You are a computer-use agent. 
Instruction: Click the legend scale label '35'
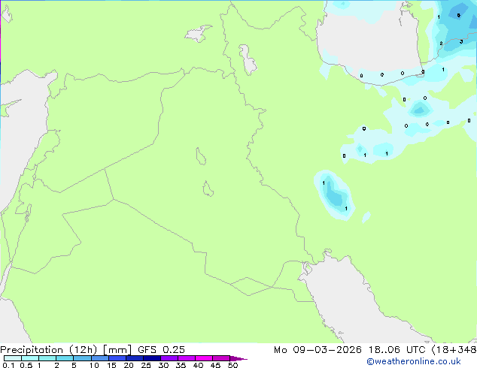pyautogui.click(x=181, y=365)
